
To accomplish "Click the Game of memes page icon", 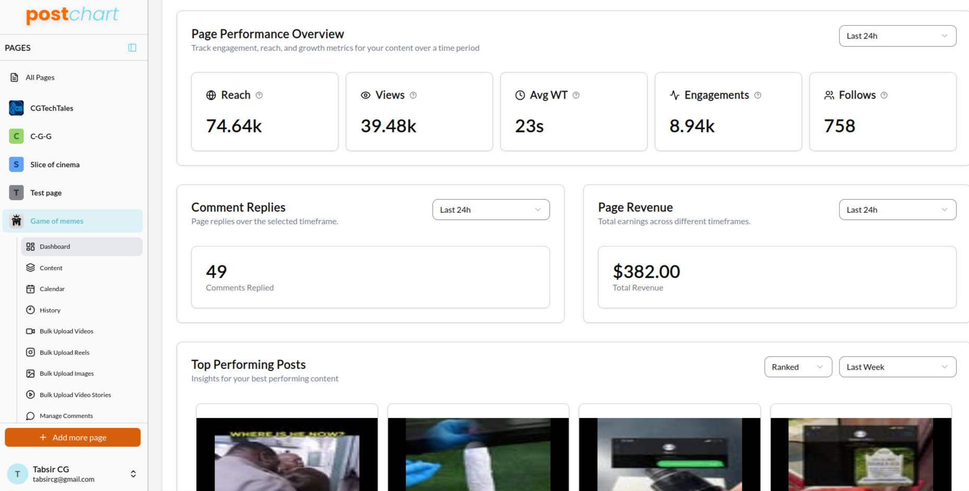I will (x=16, y=221).
